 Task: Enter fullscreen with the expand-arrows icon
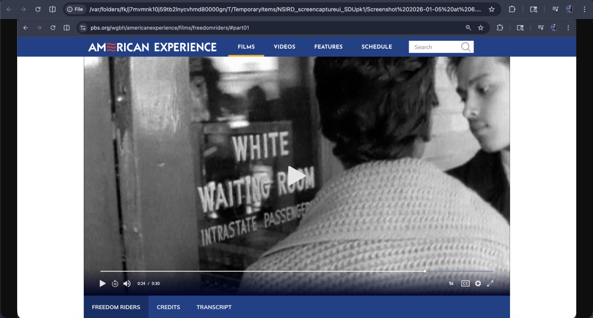[490, 283]
